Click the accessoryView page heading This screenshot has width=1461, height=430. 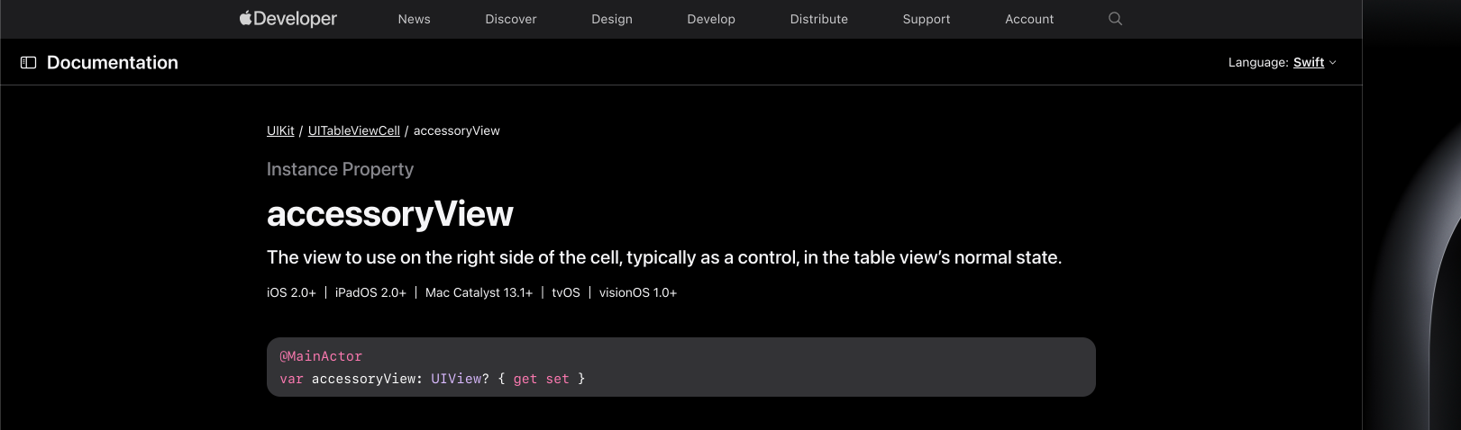[x=389, y=214]
